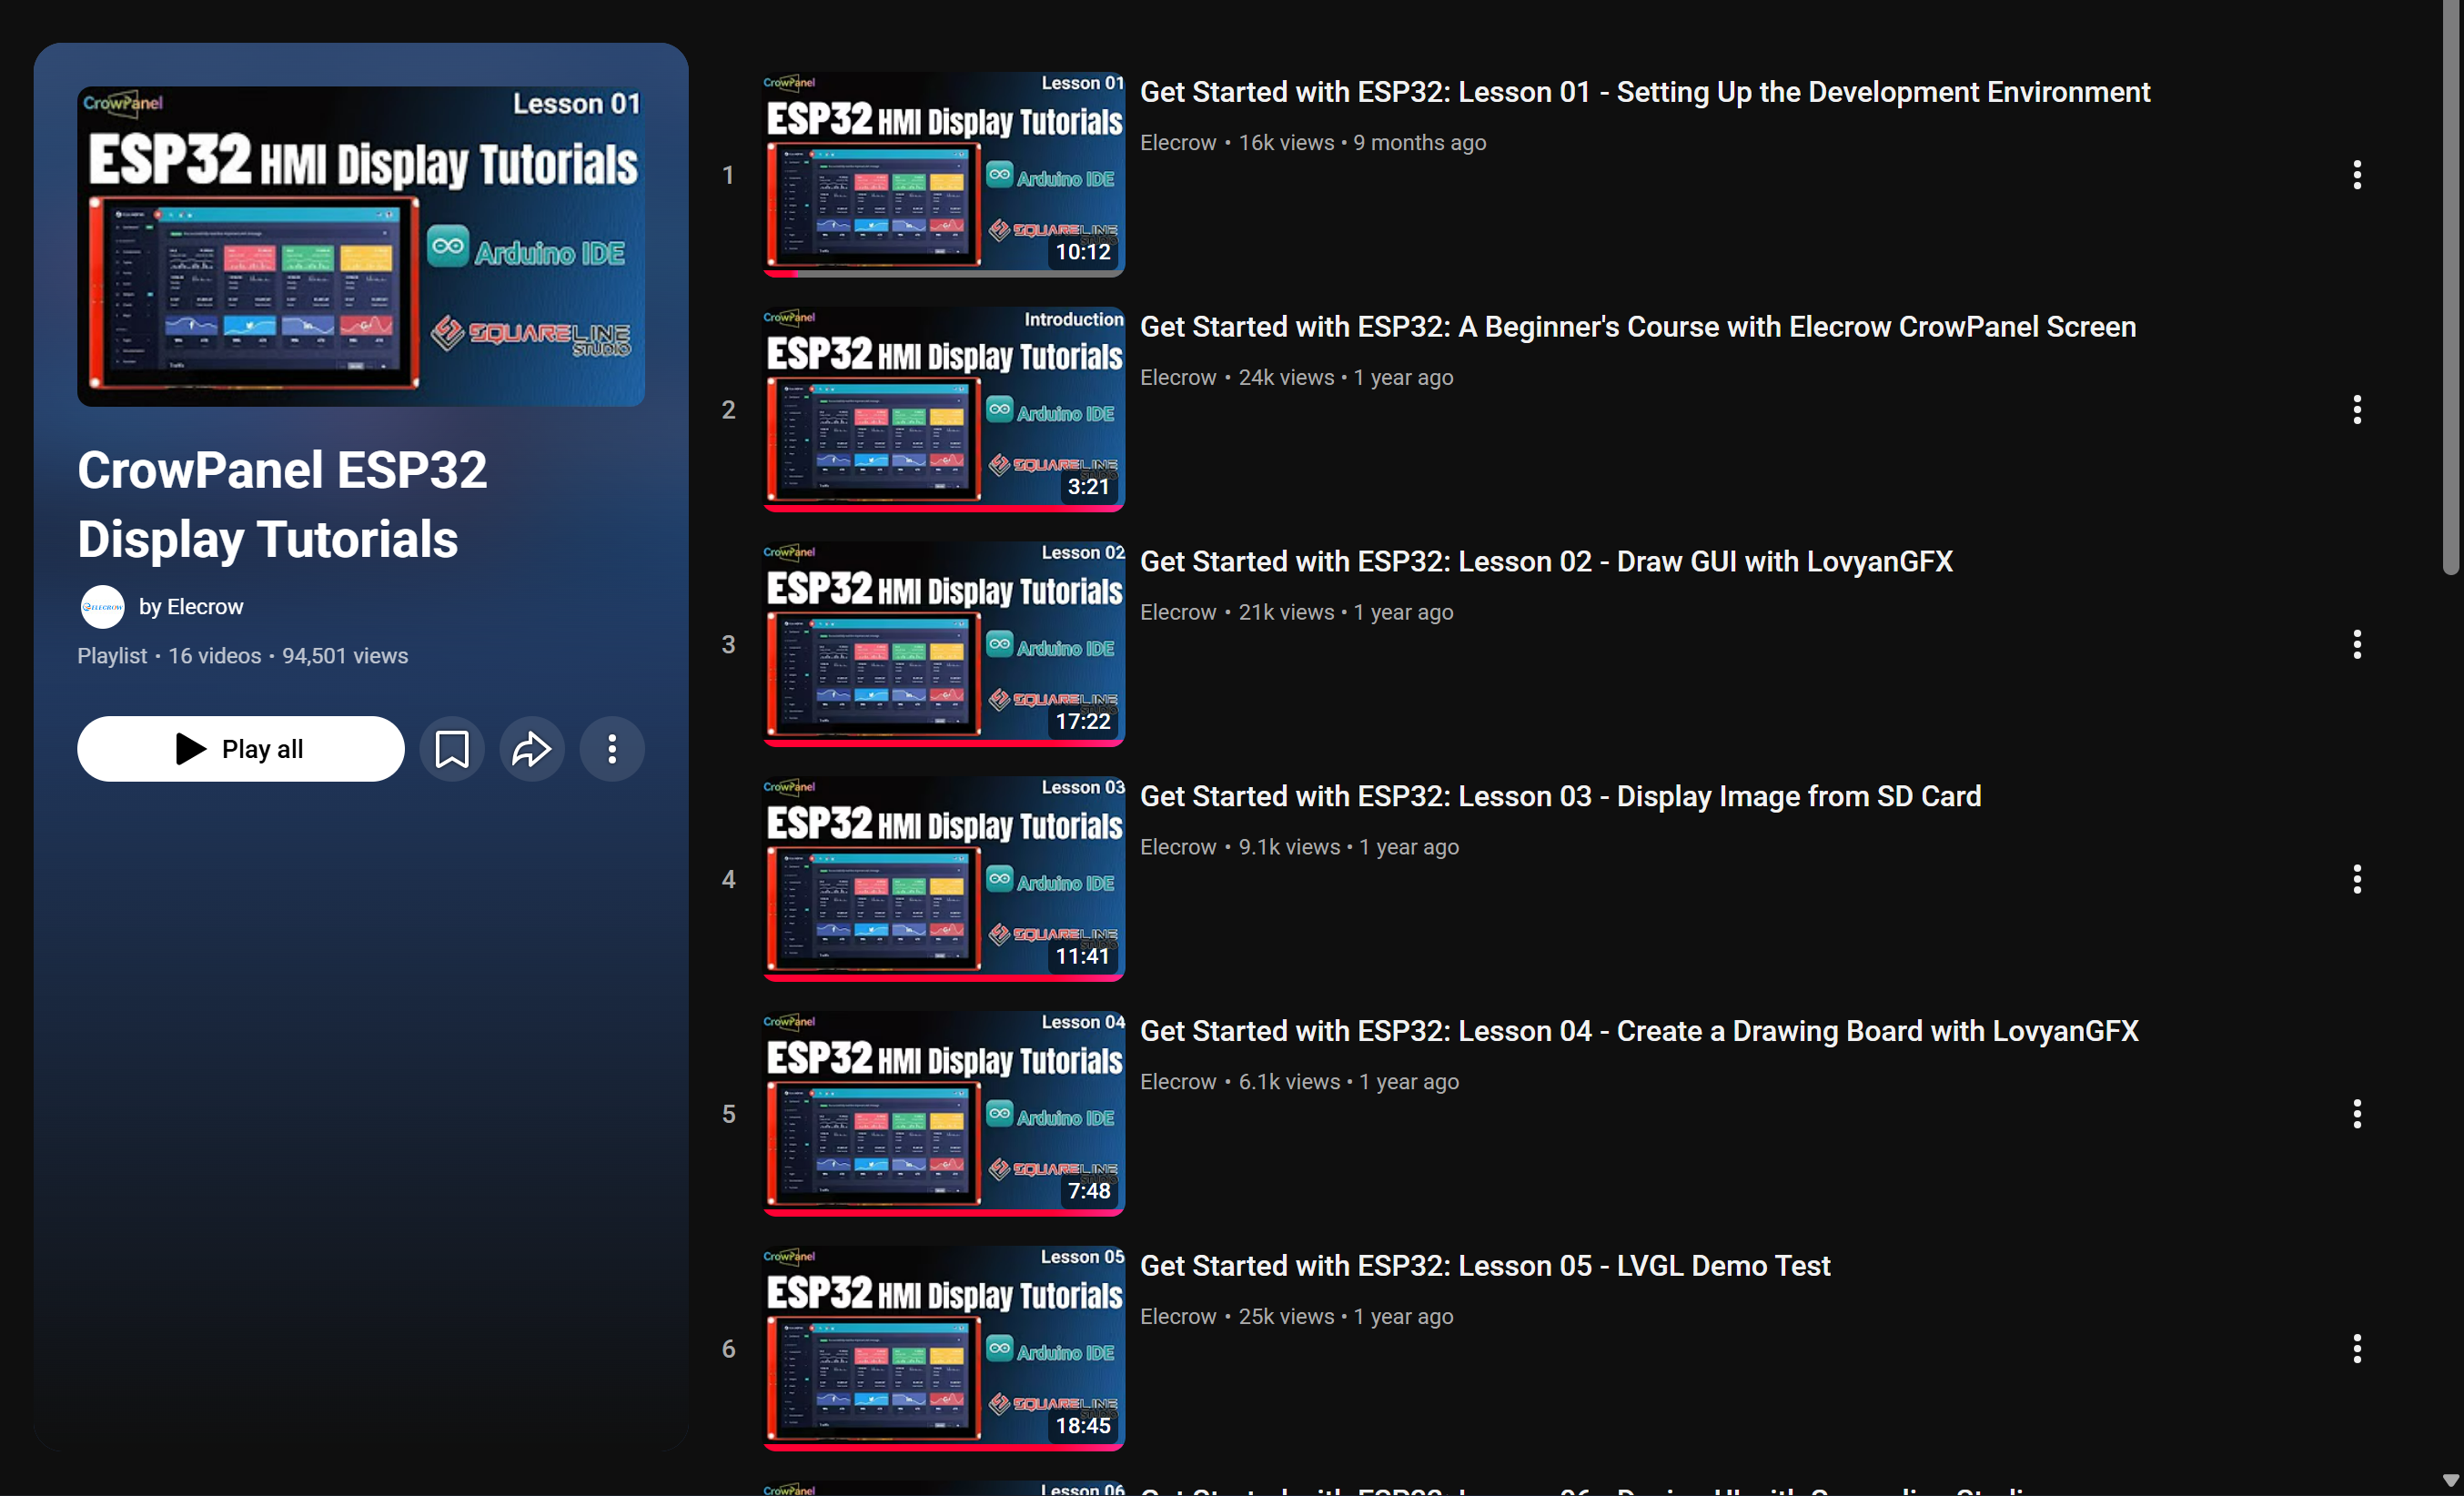Play the Introduction video thumbnail (3:21)
2464x1496 pixels.
(x=943, y=409)
